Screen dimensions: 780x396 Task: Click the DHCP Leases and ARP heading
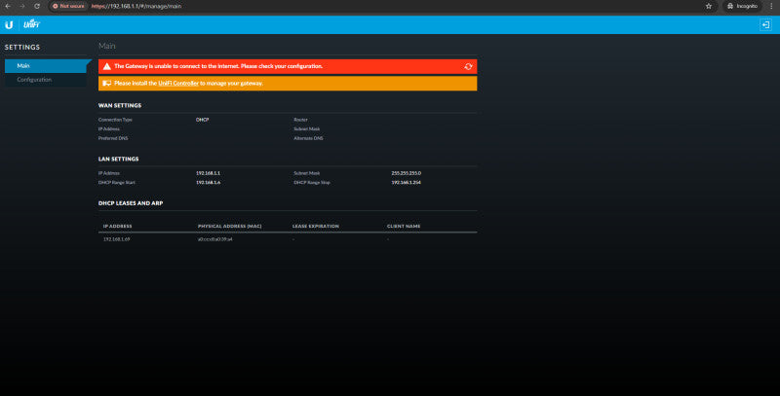(x=131, y=203)
